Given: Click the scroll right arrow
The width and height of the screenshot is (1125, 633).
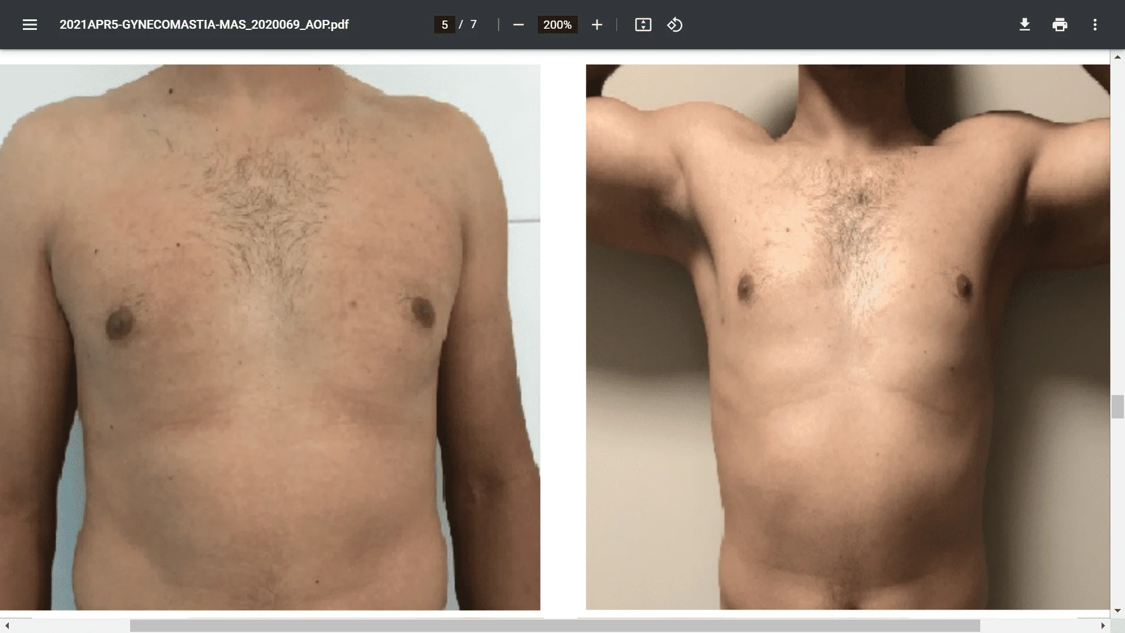Looking at the screenshot, I should click(1103, 626).
